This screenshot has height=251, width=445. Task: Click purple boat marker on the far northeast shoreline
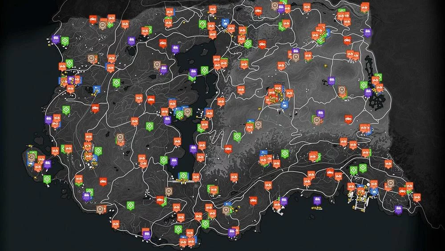[368, 33]
